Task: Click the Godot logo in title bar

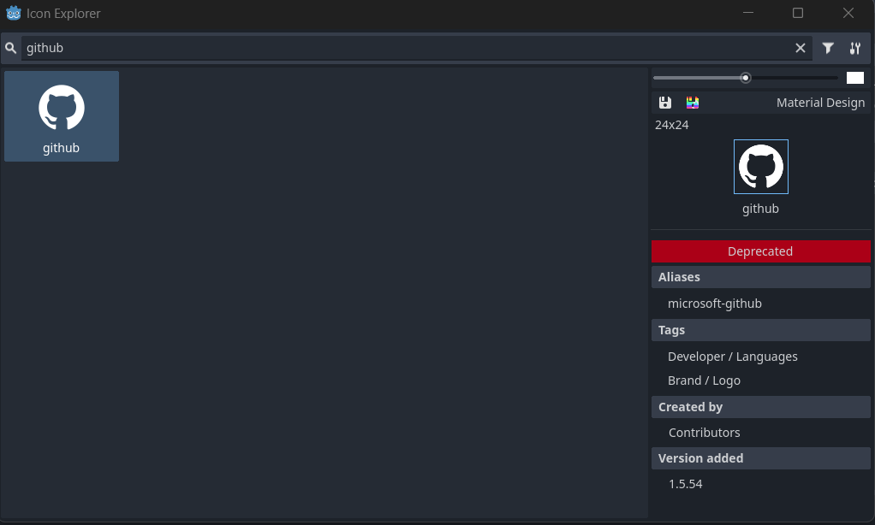Action: pos(14,14)
